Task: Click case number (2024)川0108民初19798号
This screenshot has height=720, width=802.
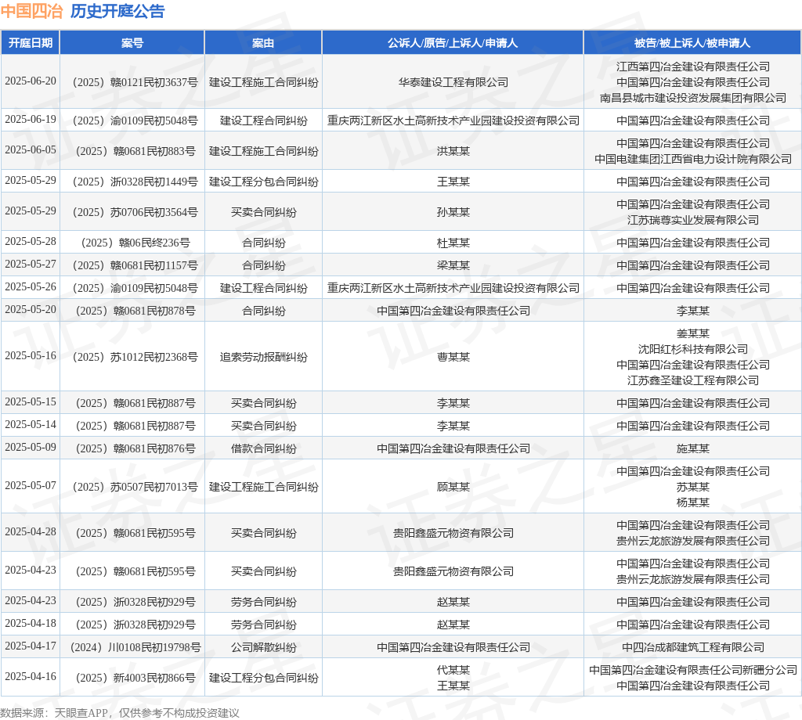Action: [x=135, y=647]
